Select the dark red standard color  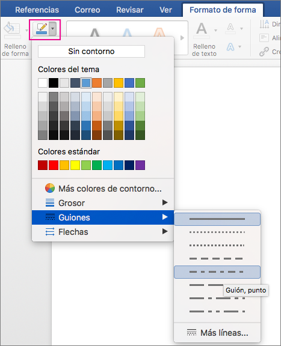(43, 165)
